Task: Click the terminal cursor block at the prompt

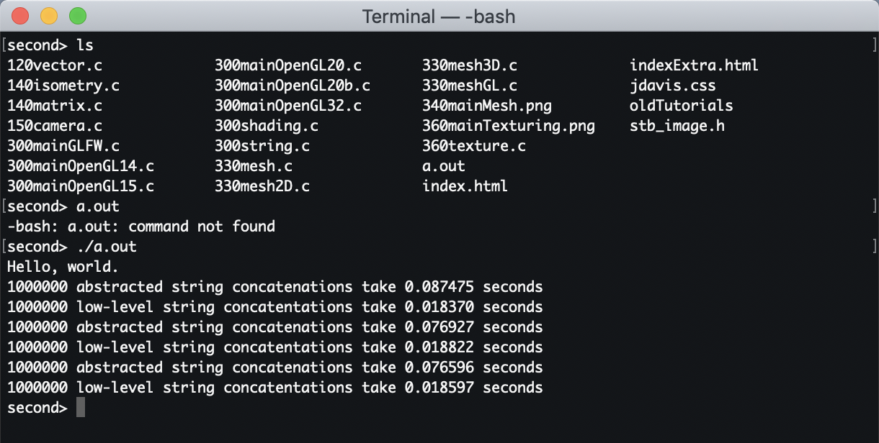Action: [81, 408]
